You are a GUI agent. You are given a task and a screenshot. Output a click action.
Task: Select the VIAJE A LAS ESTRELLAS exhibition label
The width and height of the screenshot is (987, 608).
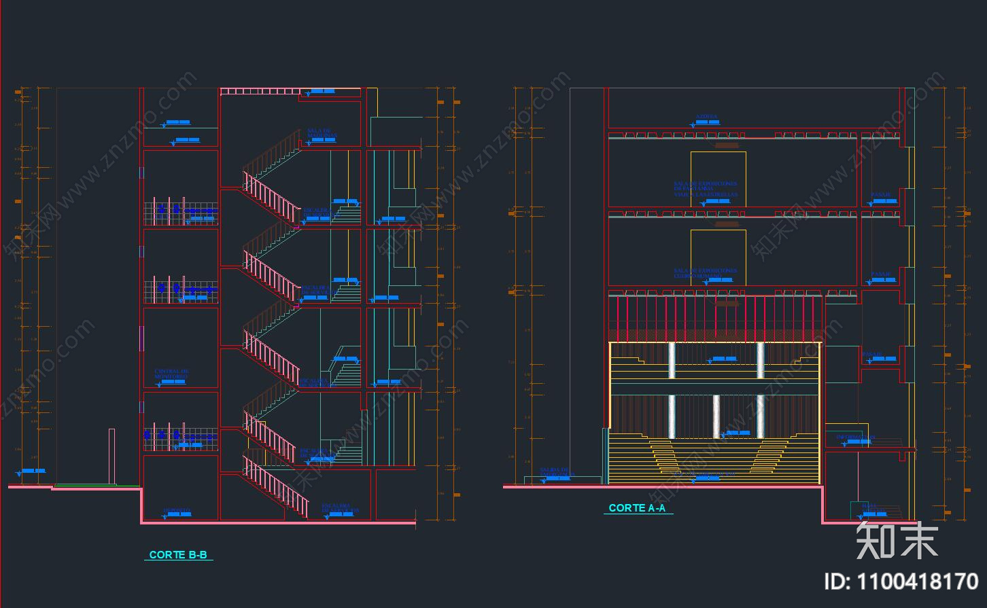click(706, 194)
